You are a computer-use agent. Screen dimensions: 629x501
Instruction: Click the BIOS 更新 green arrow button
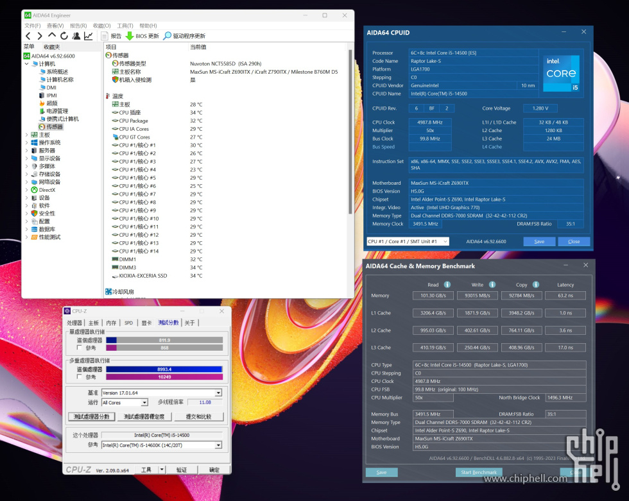[142, 36]
